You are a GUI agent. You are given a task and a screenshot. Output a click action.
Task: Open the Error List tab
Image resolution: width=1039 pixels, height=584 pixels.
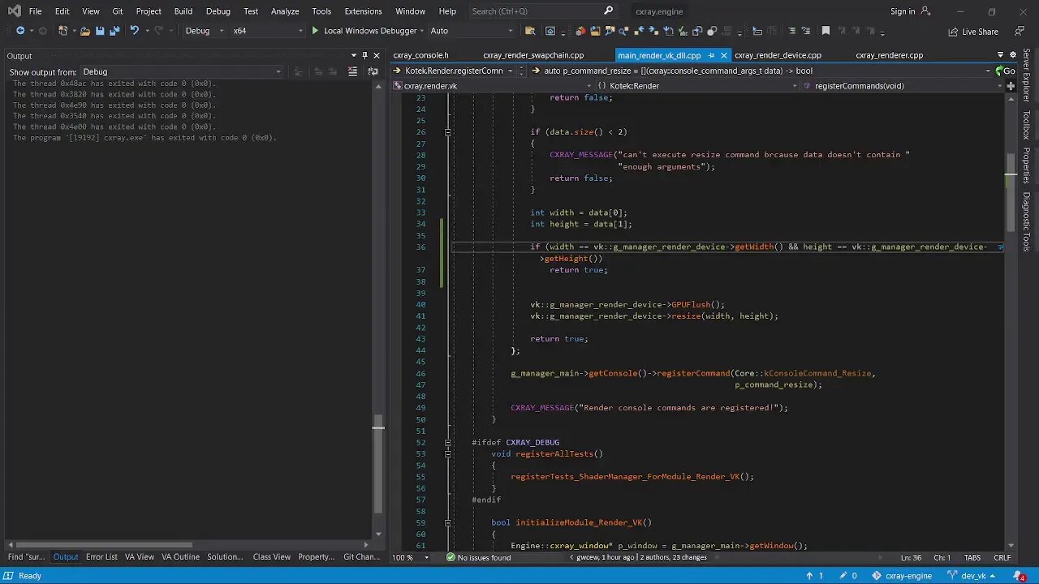101,556
